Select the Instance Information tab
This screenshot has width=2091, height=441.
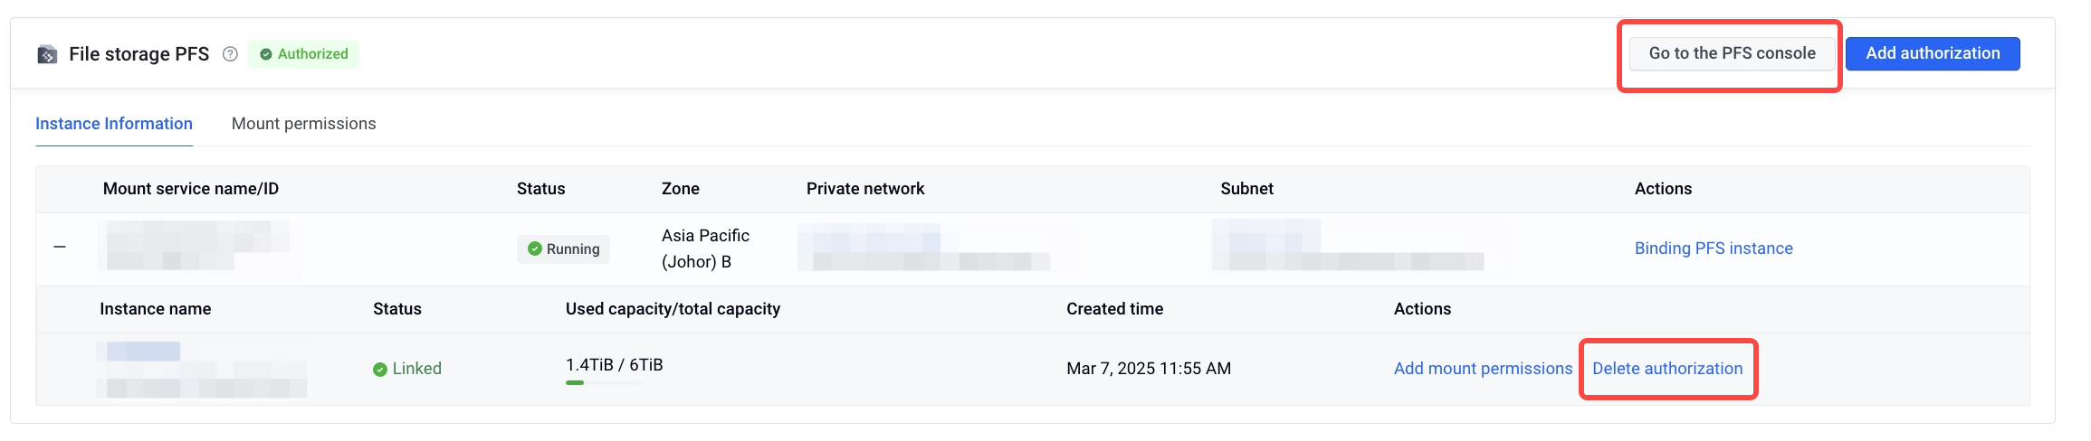pos(114,124)
